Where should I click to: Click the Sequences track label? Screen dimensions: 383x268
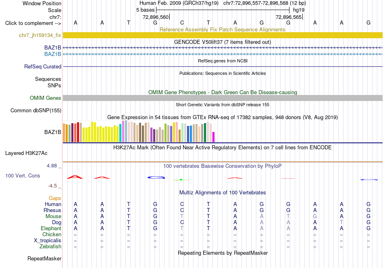click(48, 79)
